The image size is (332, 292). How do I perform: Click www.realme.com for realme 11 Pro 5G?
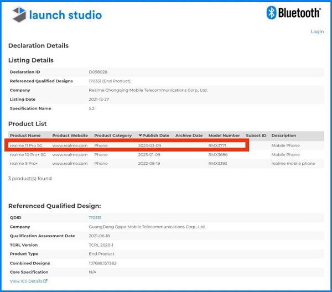click(x=70, y=145)
